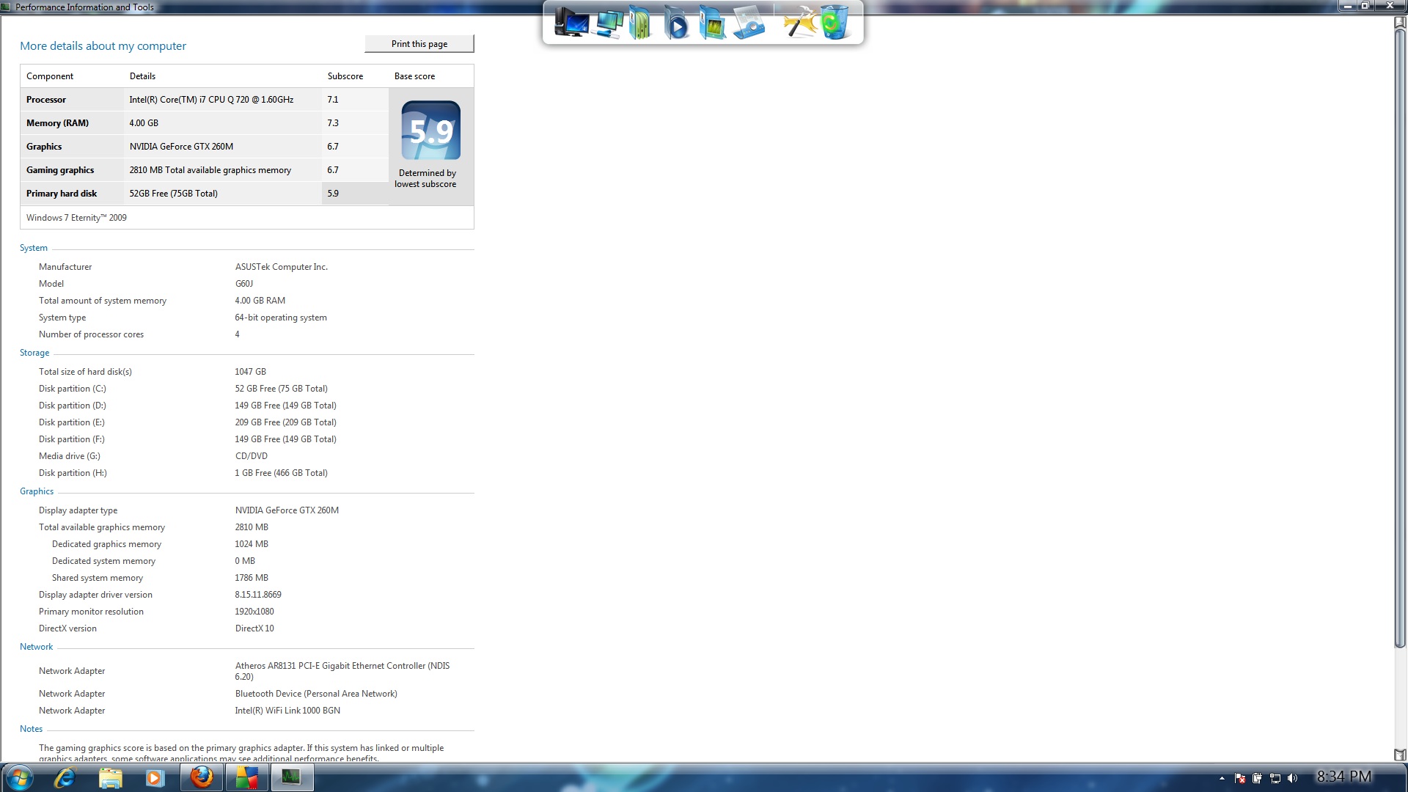Open the Network computers dock icon

pyautogui.click(x=609, y=23)
